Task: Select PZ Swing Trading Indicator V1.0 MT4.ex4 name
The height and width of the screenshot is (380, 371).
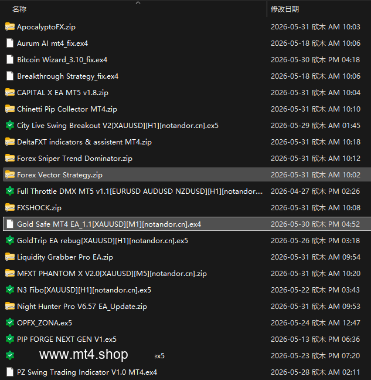Action: click(x=87, y=372)
